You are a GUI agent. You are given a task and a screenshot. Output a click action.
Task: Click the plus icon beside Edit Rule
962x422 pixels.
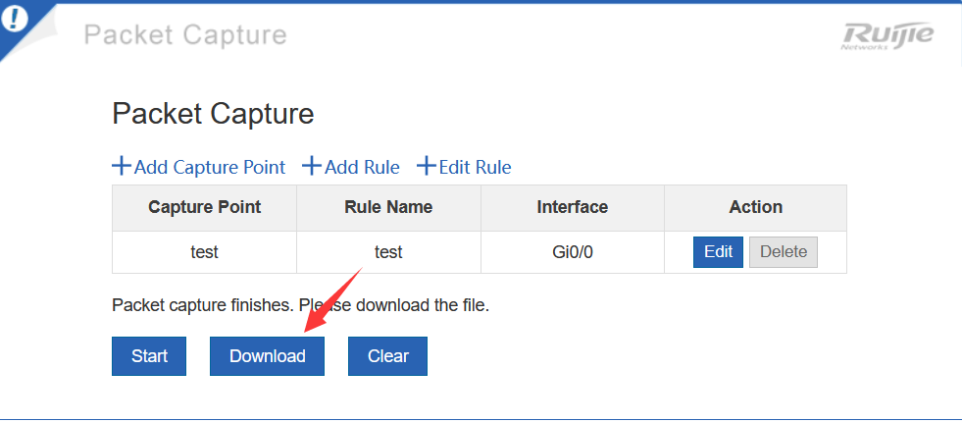coord(427,166)
